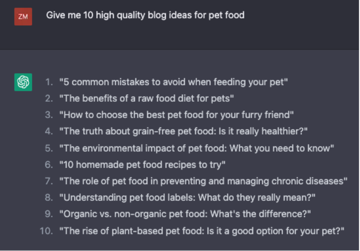Click the list number "5." marker
This screenshot has width=360, height=251.
point(50,148)
